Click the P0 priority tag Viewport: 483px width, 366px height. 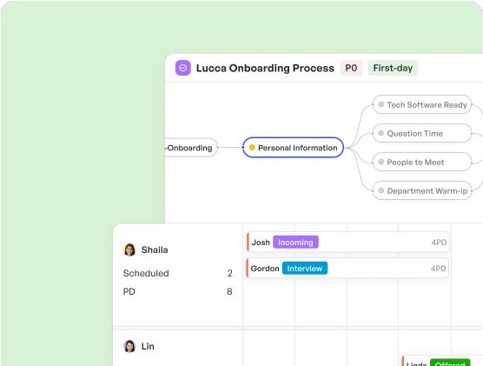coord(351,68)
